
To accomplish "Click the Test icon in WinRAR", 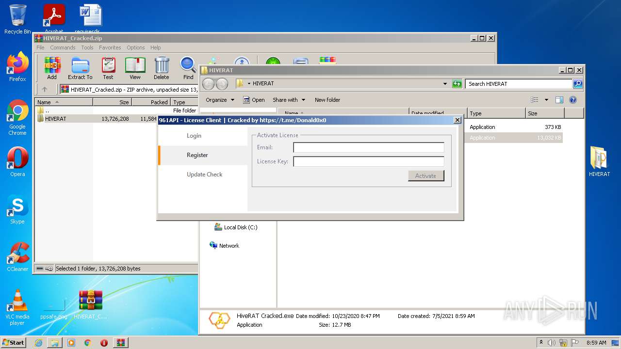I will (x=108, y=68).
